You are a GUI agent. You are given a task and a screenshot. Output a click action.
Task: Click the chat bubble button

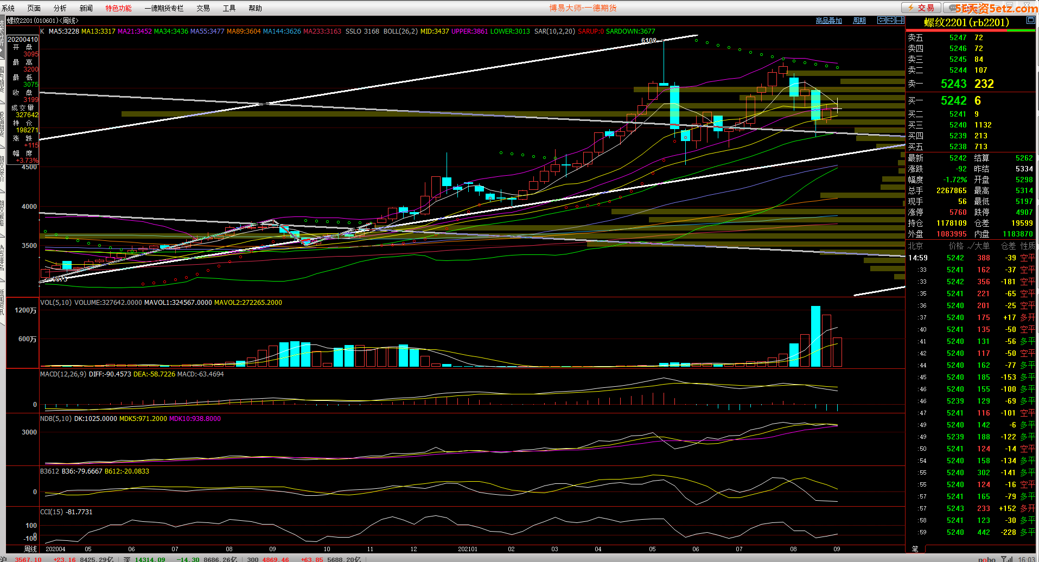click(951, 8)
